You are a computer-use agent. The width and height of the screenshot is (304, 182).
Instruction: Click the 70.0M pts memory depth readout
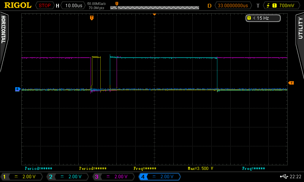click(x=97, y=8)
